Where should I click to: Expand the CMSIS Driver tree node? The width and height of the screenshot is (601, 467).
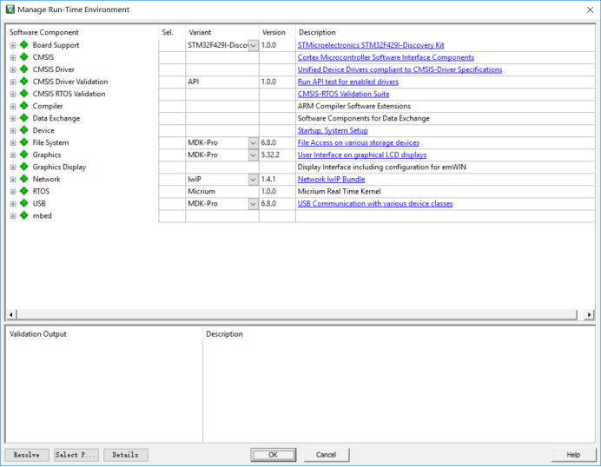13,69
